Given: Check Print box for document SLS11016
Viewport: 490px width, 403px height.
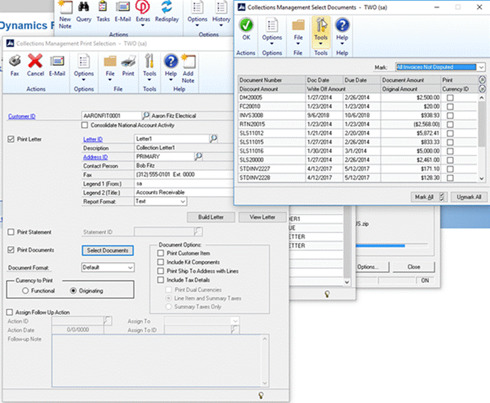Looking at the screenshot, I should click(450, 151).
